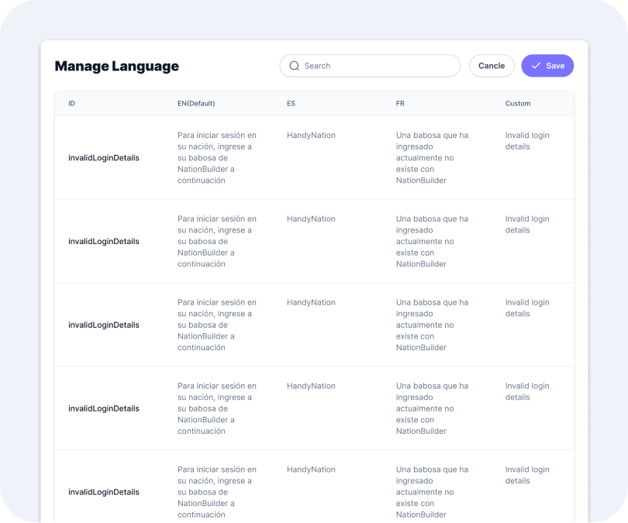628x523 pixels.
Task: Edit fourth row EN text 'Para iniciar sesión'
Action: pos(216,409)
